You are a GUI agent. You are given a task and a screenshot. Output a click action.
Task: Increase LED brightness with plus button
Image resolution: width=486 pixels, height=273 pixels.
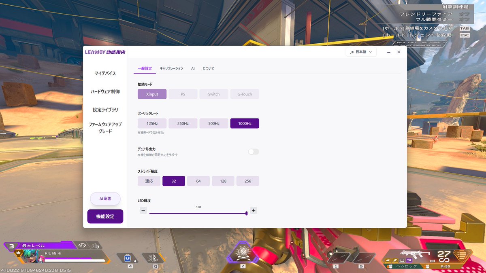pyautogui.click(x=254, y=210)
